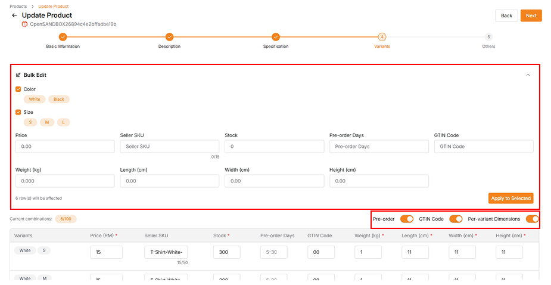Edit price 15 for White S row
The height and width of the screenshot is (285, 551).
[107, 252]
